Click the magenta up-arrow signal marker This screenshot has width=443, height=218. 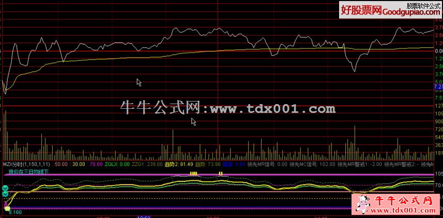(5, 204)
